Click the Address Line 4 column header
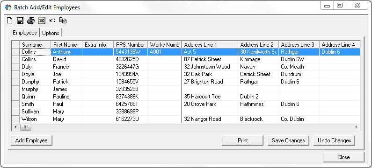 [x=340, y=45]
